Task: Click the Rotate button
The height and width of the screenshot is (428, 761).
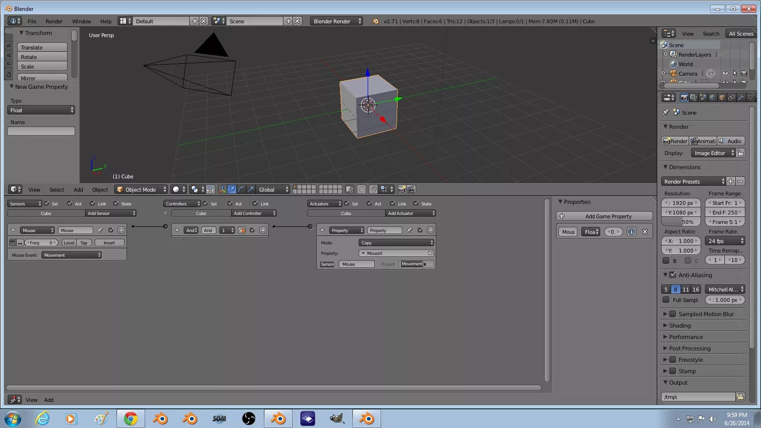Action: pyautogui.click(x=42, y=57)
